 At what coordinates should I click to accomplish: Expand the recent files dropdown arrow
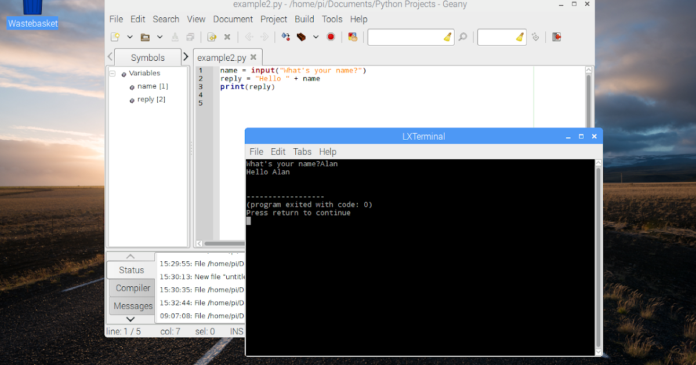coord(159,37)
